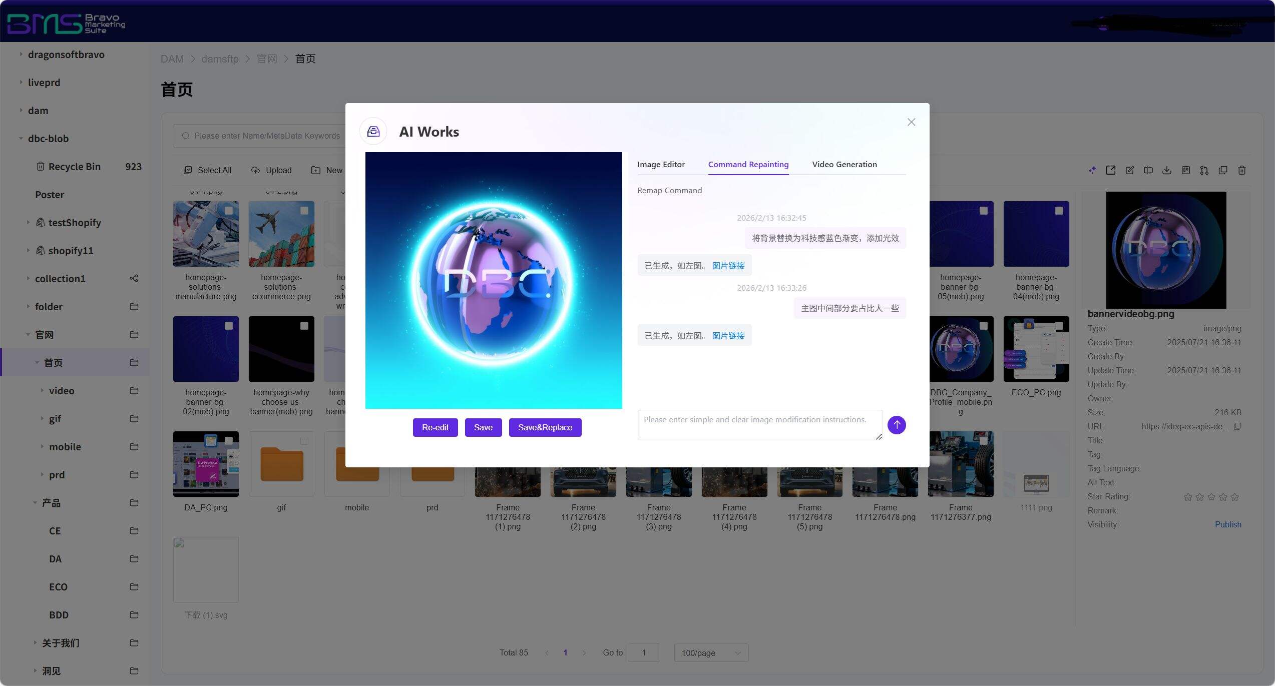
Task: Click the trash delete icon in toolbar
Action: [1242, 170]
